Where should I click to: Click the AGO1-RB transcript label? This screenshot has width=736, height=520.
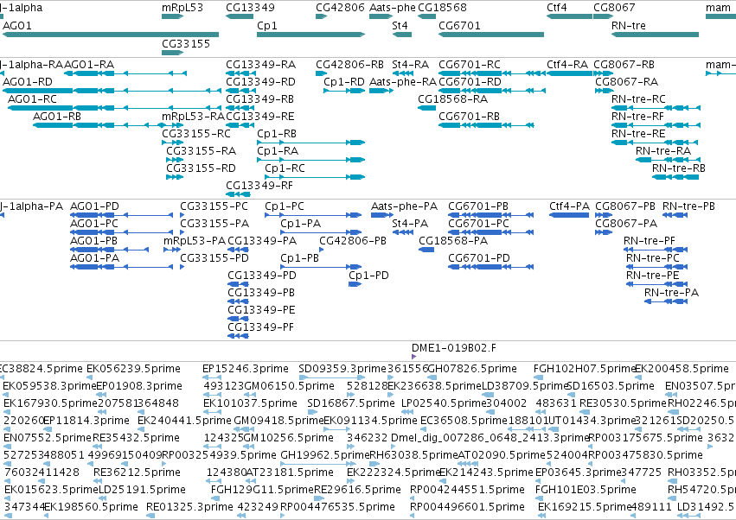click(x=57, y=117)
